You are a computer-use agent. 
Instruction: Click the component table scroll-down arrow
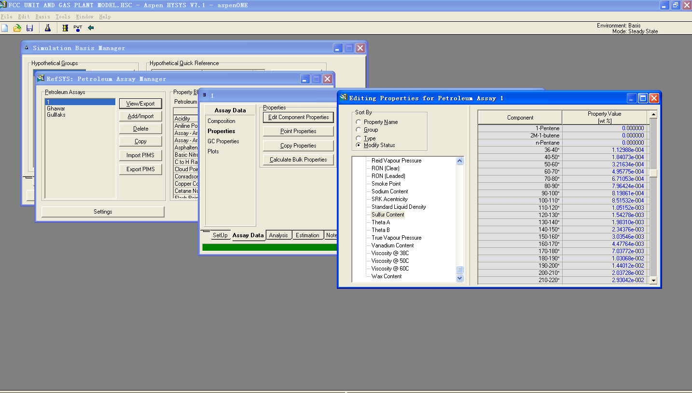(653, 280)
